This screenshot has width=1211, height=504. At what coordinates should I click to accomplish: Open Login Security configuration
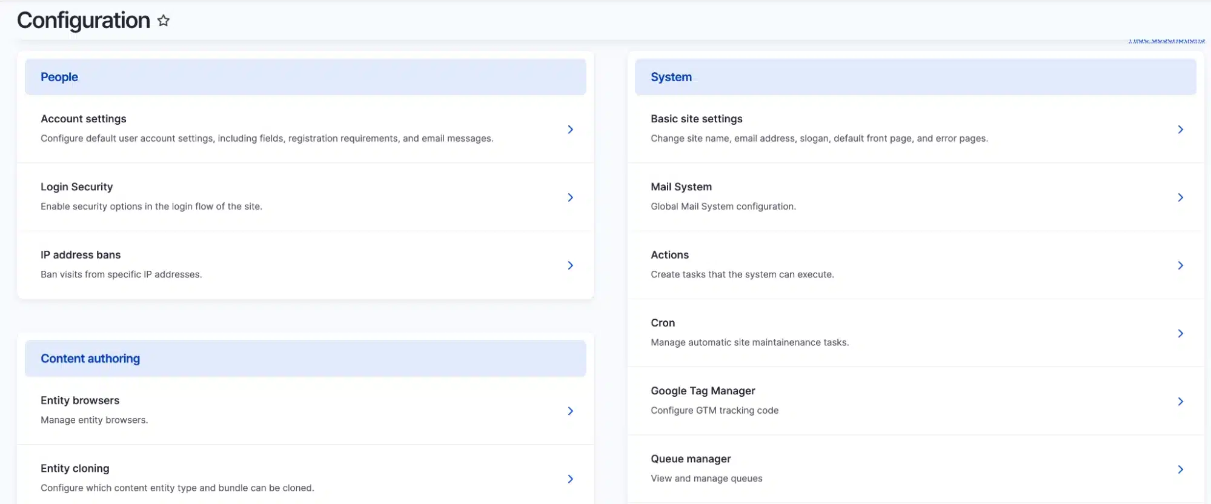click(77, 187)
